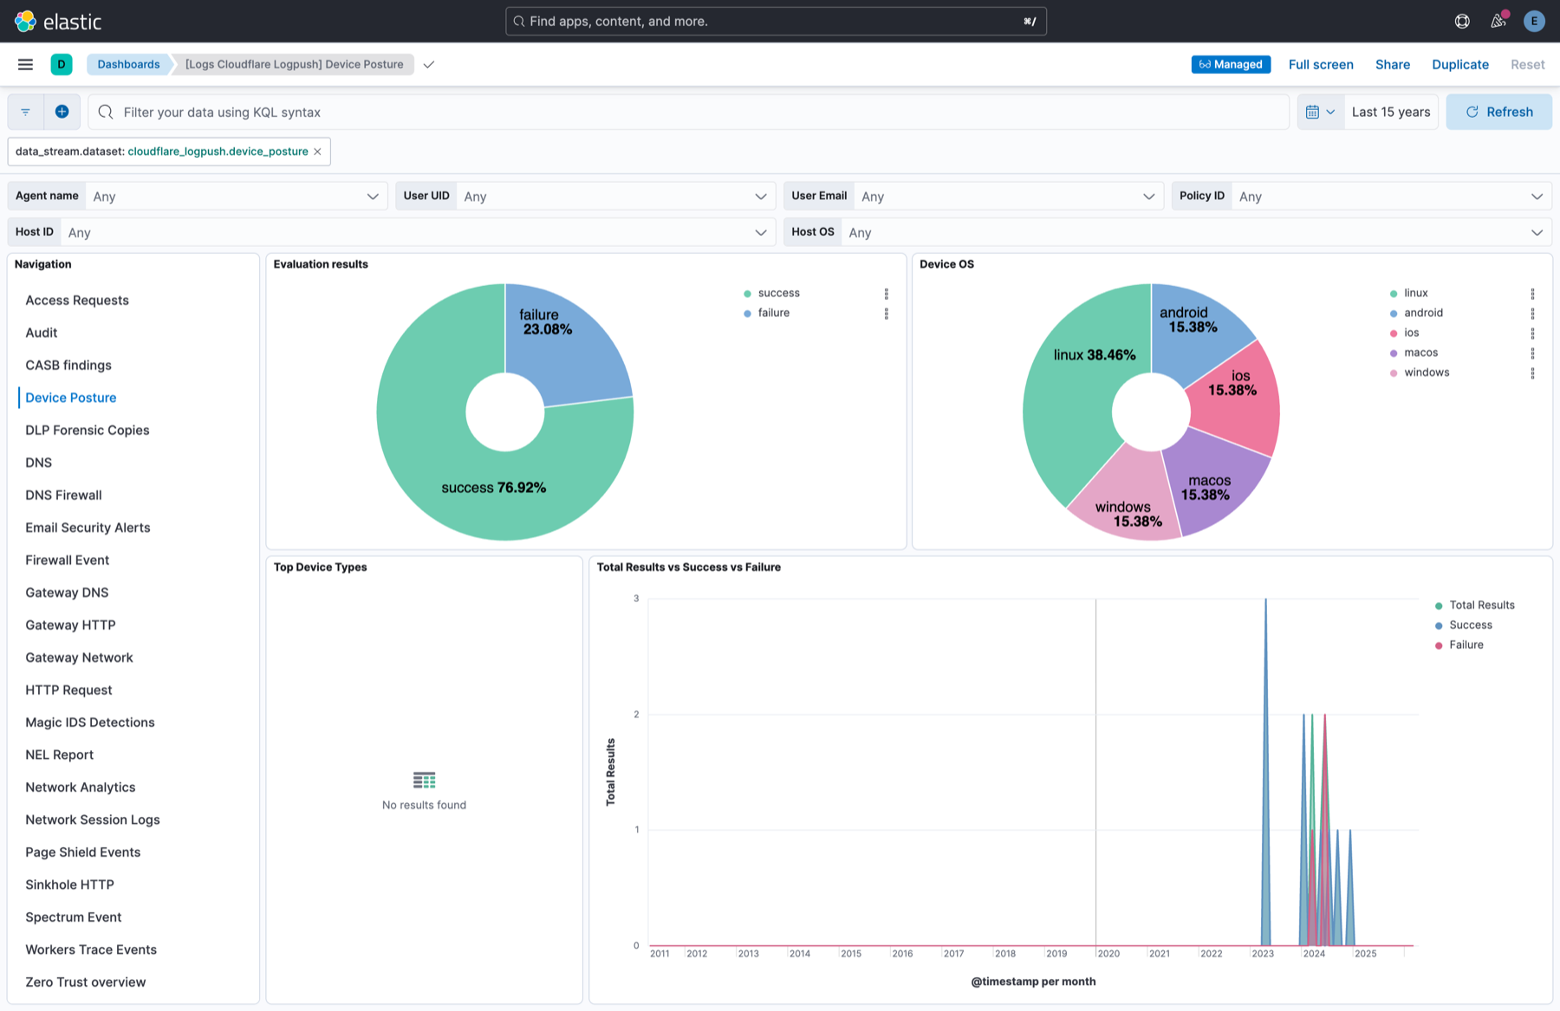Expand the User UID dropdown
This screenshot has width=1560, height=1011.
(x=615, y=196)
